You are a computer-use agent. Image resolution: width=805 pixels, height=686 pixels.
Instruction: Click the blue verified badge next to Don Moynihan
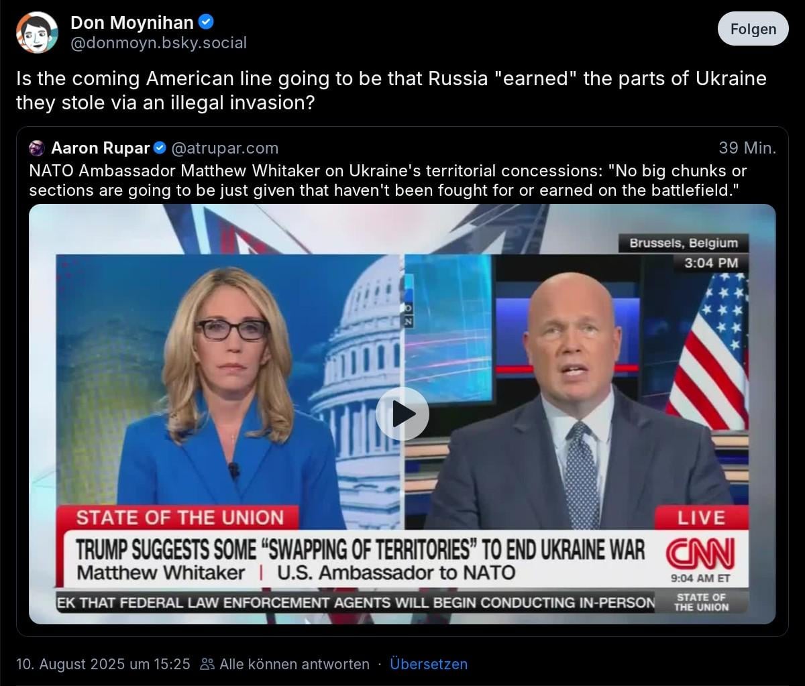(207, 22)
